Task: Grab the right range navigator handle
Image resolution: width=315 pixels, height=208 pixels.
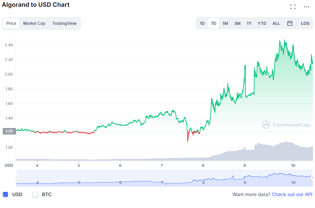Action: pos(313,178)
